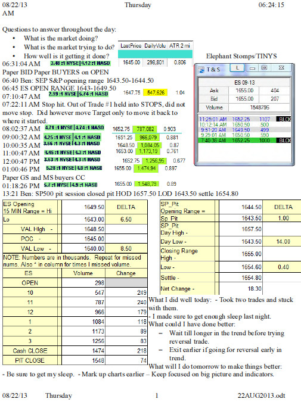Click the Ask price 1655.00 in T&S
This screenshot has width=301, height=402.
pyautogui.click(x=244, y=91)
